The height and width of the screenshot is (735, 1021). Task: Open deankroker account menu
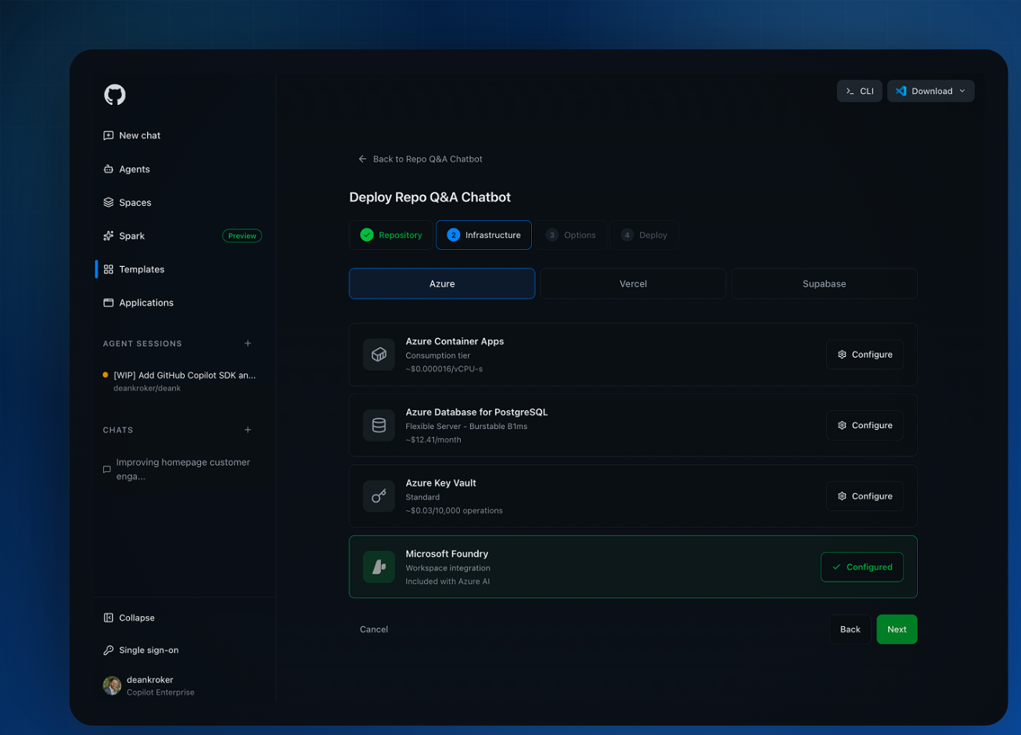pos(149,686)
